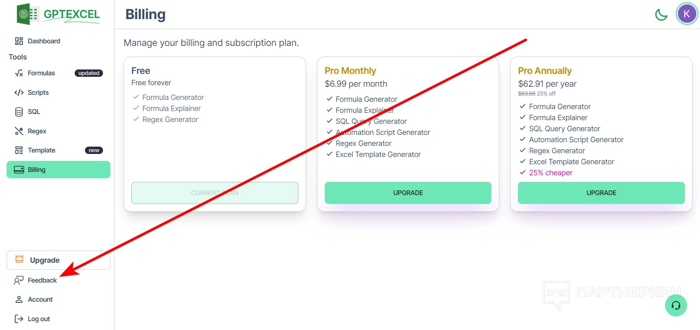The image size is (700, 330).
Task: Click the Scripts code icon
Action: [19, 93]
